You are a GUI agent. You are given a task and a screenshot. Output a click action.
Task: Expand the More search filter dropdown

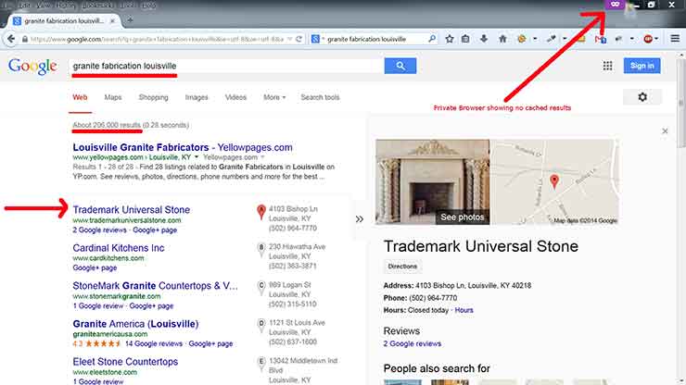274,97
